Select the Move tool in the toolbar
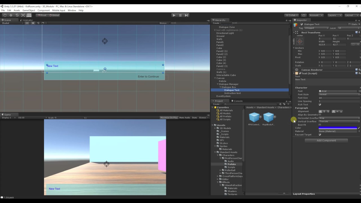This screenshot has height=203, width=361. (11, 15)
